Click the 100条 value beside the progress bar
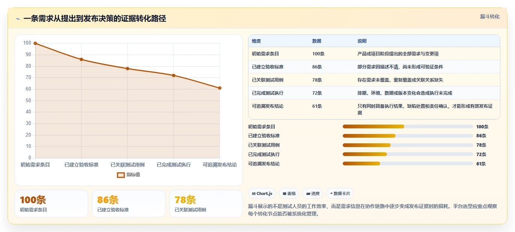The width and height of the screenshot is (515, 232). tap(482, 127)
